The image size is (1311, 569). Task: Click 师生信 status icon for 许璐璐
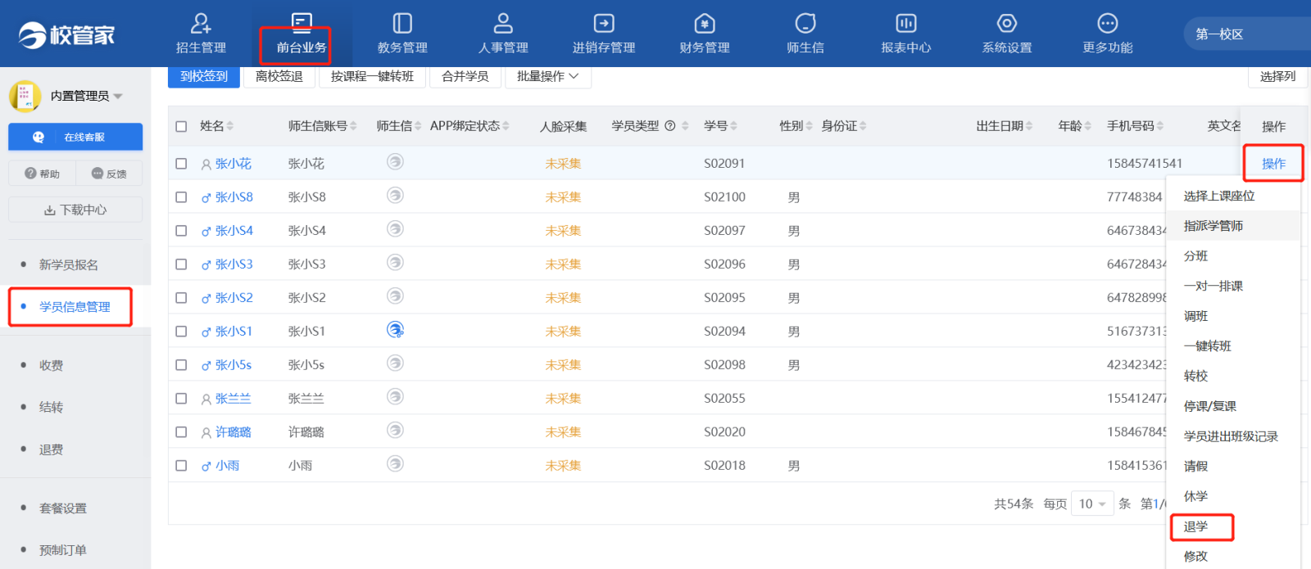point(395,431)
